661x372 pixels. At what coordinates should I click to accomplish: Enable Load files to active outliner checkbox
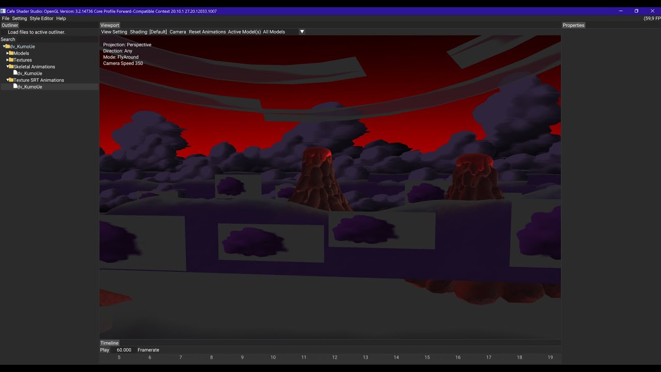(x=4, y=32)
